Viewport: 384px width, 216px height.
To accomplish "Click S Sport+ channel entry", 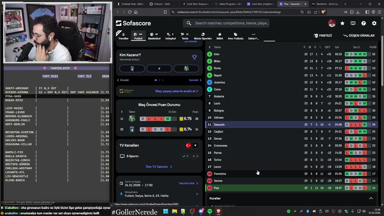I will pos(129,156).
